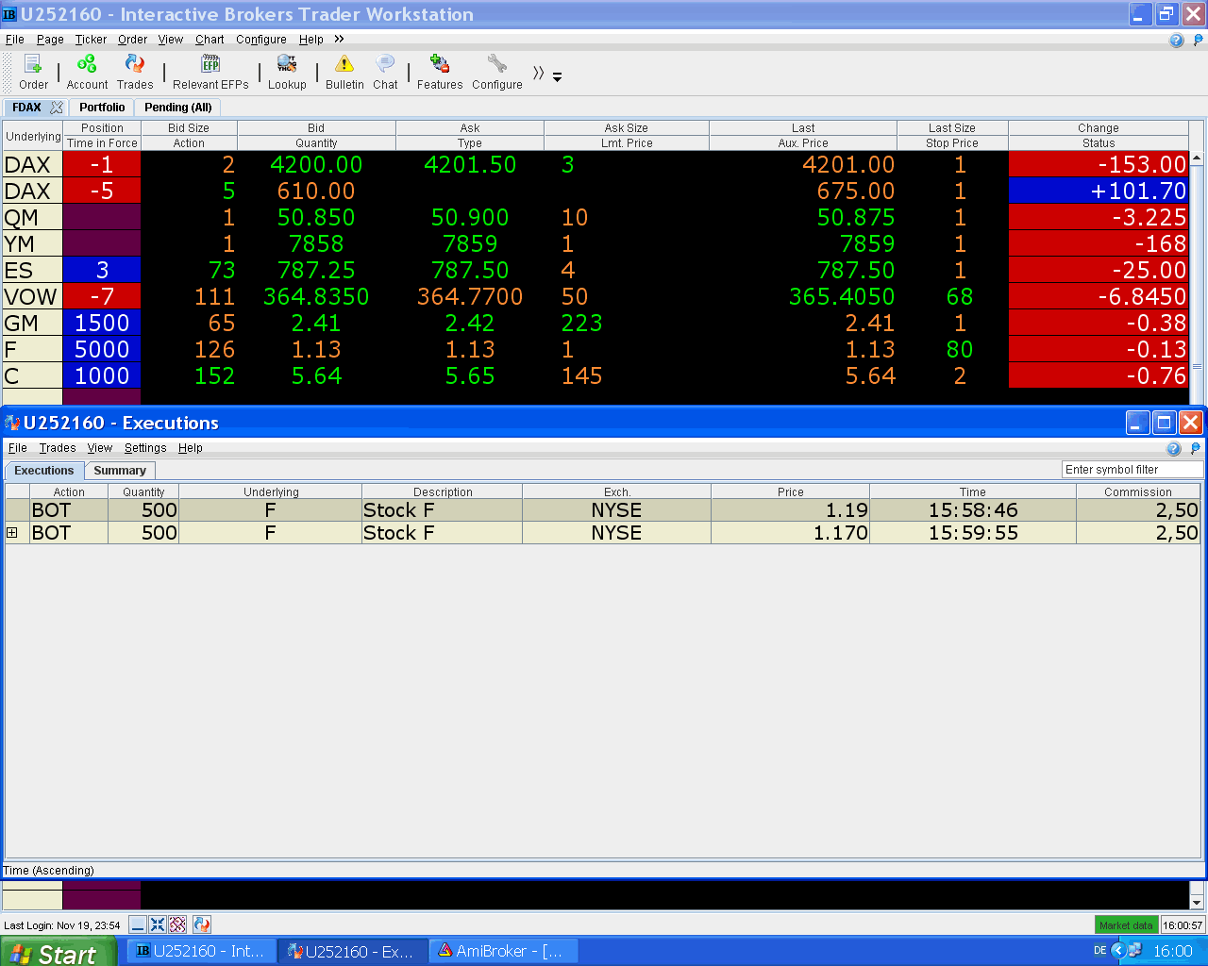The width and height of the screenshot is (1208, 966).
Task: Close the FDAX tab with its X icon
Action: [57, 108]
